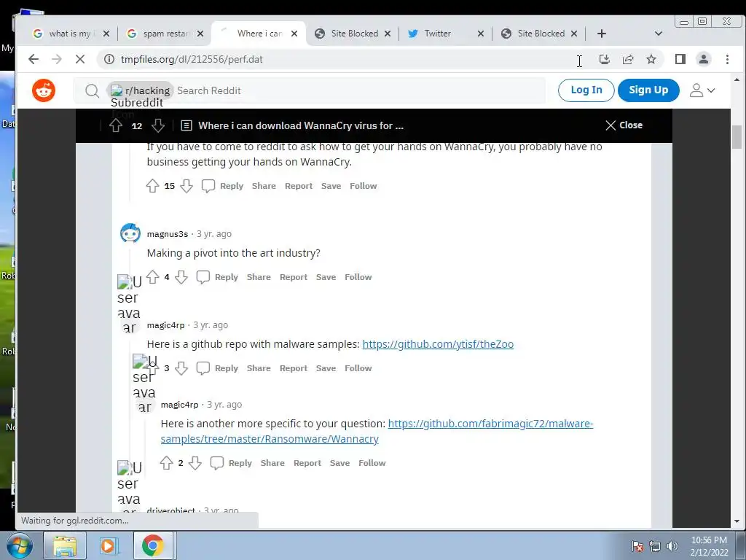Open the side panel icon
The height and width of the screenshot is (560, 746).
[680, 59]
